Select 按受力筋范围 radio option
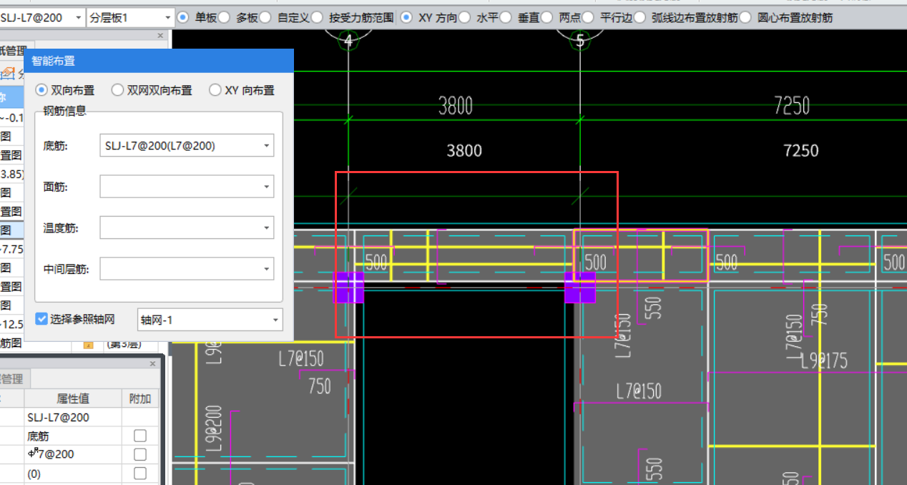 tap(318, 17)
